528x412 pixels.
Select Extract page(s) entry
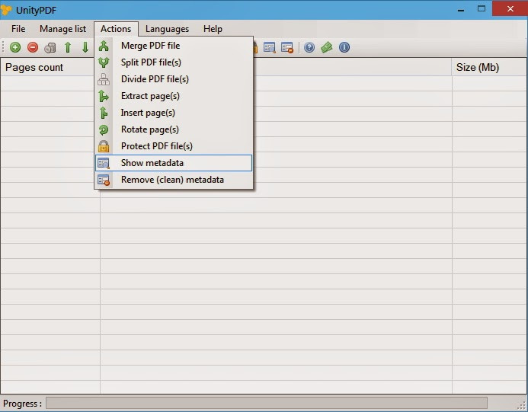[174, 96]
